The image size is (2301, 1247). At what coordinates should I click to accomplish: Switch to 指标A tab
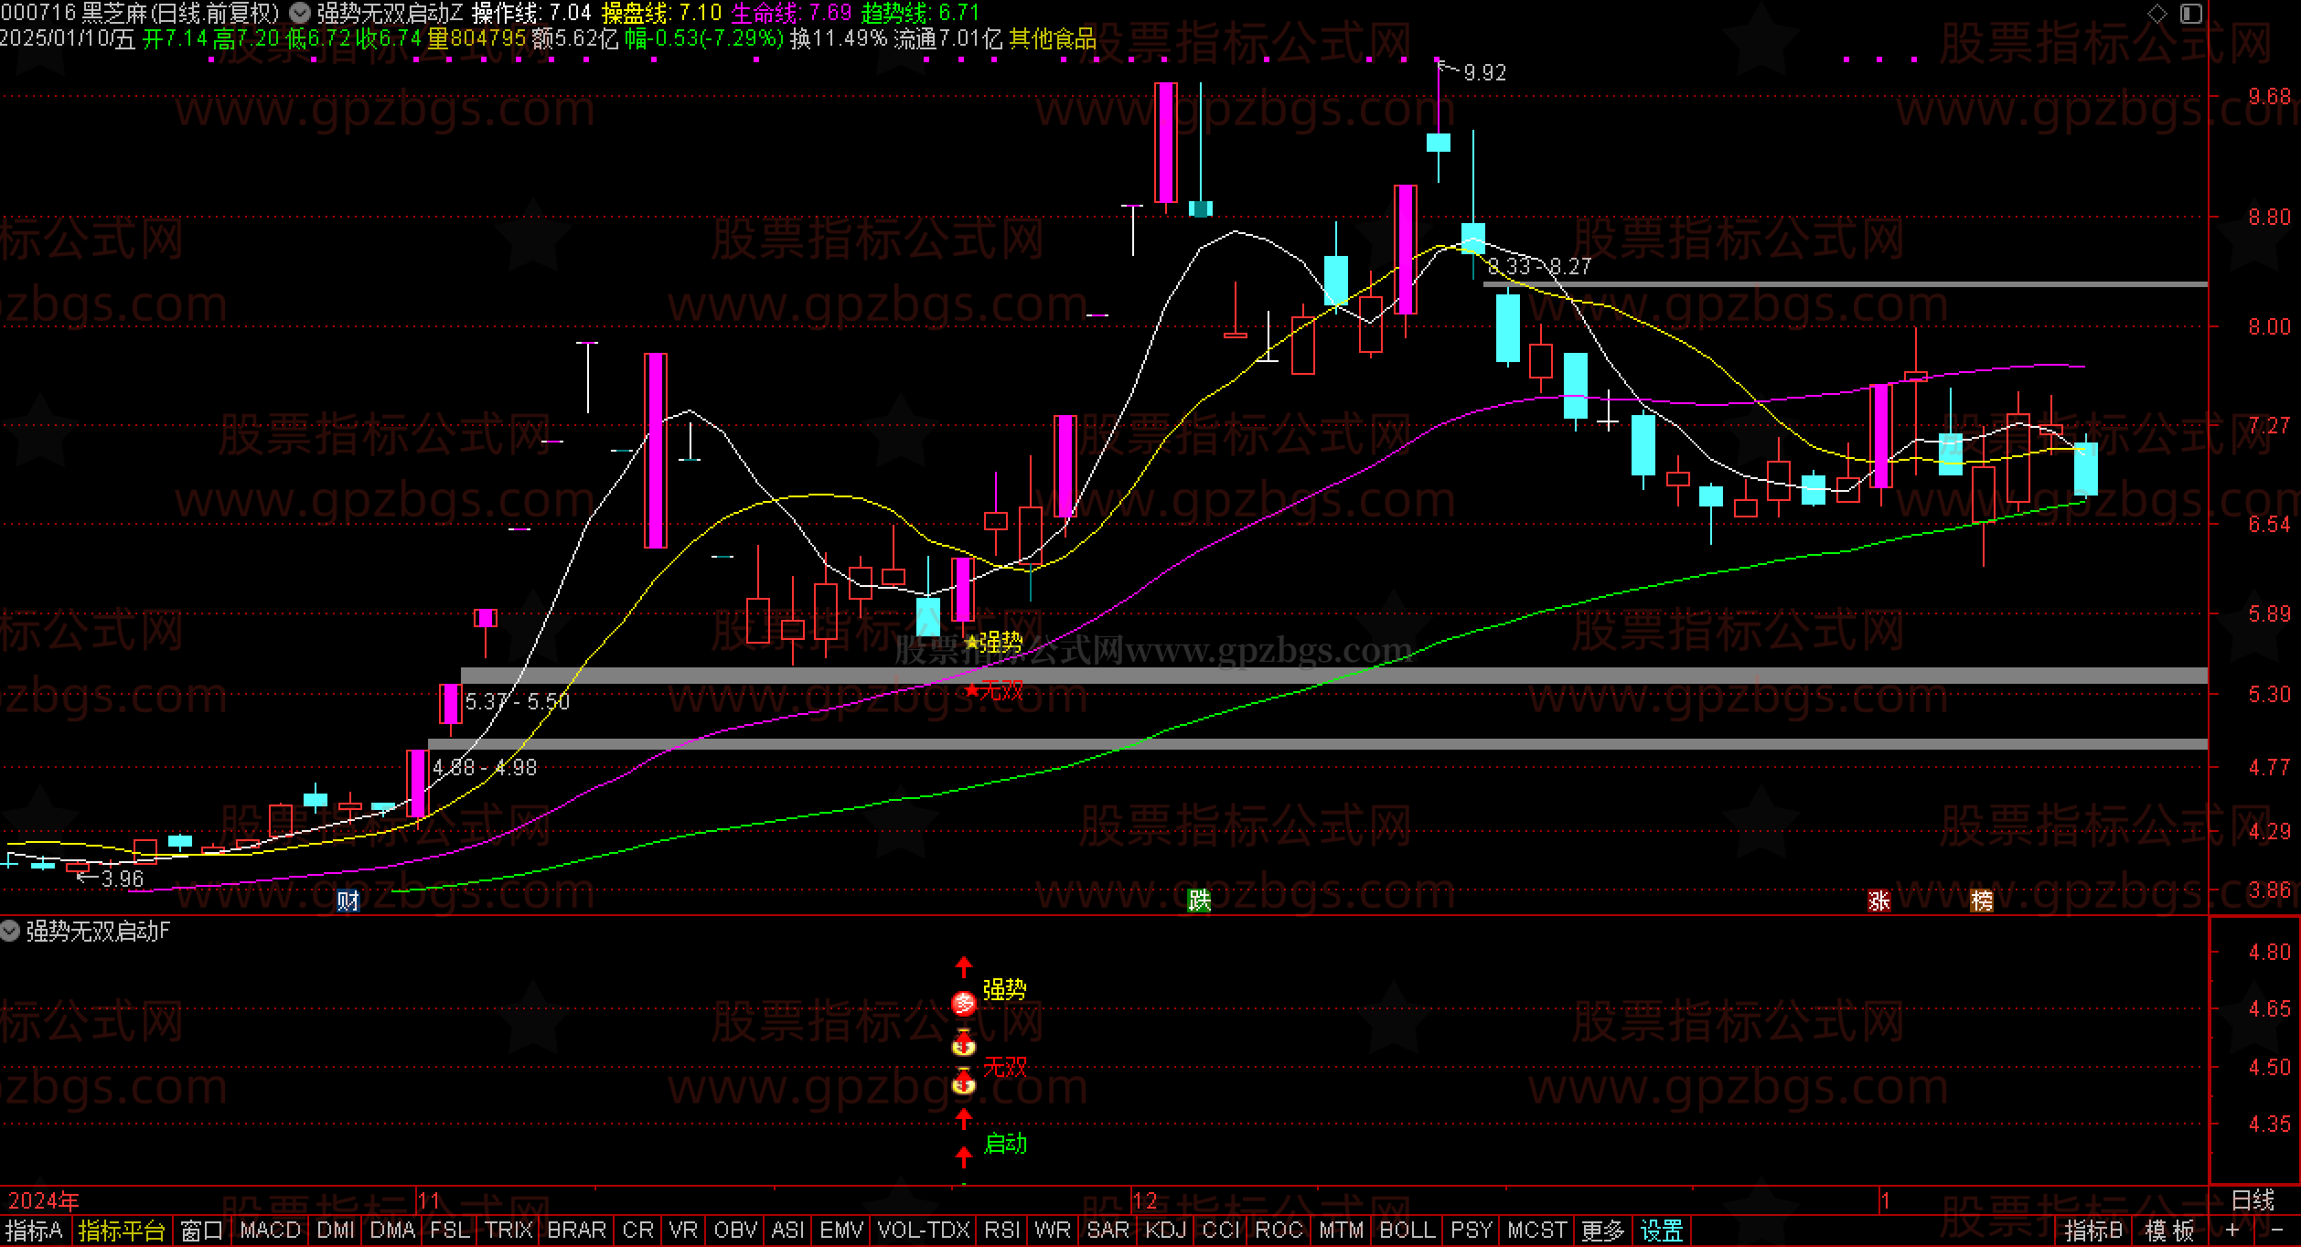tap(34, 1231)
